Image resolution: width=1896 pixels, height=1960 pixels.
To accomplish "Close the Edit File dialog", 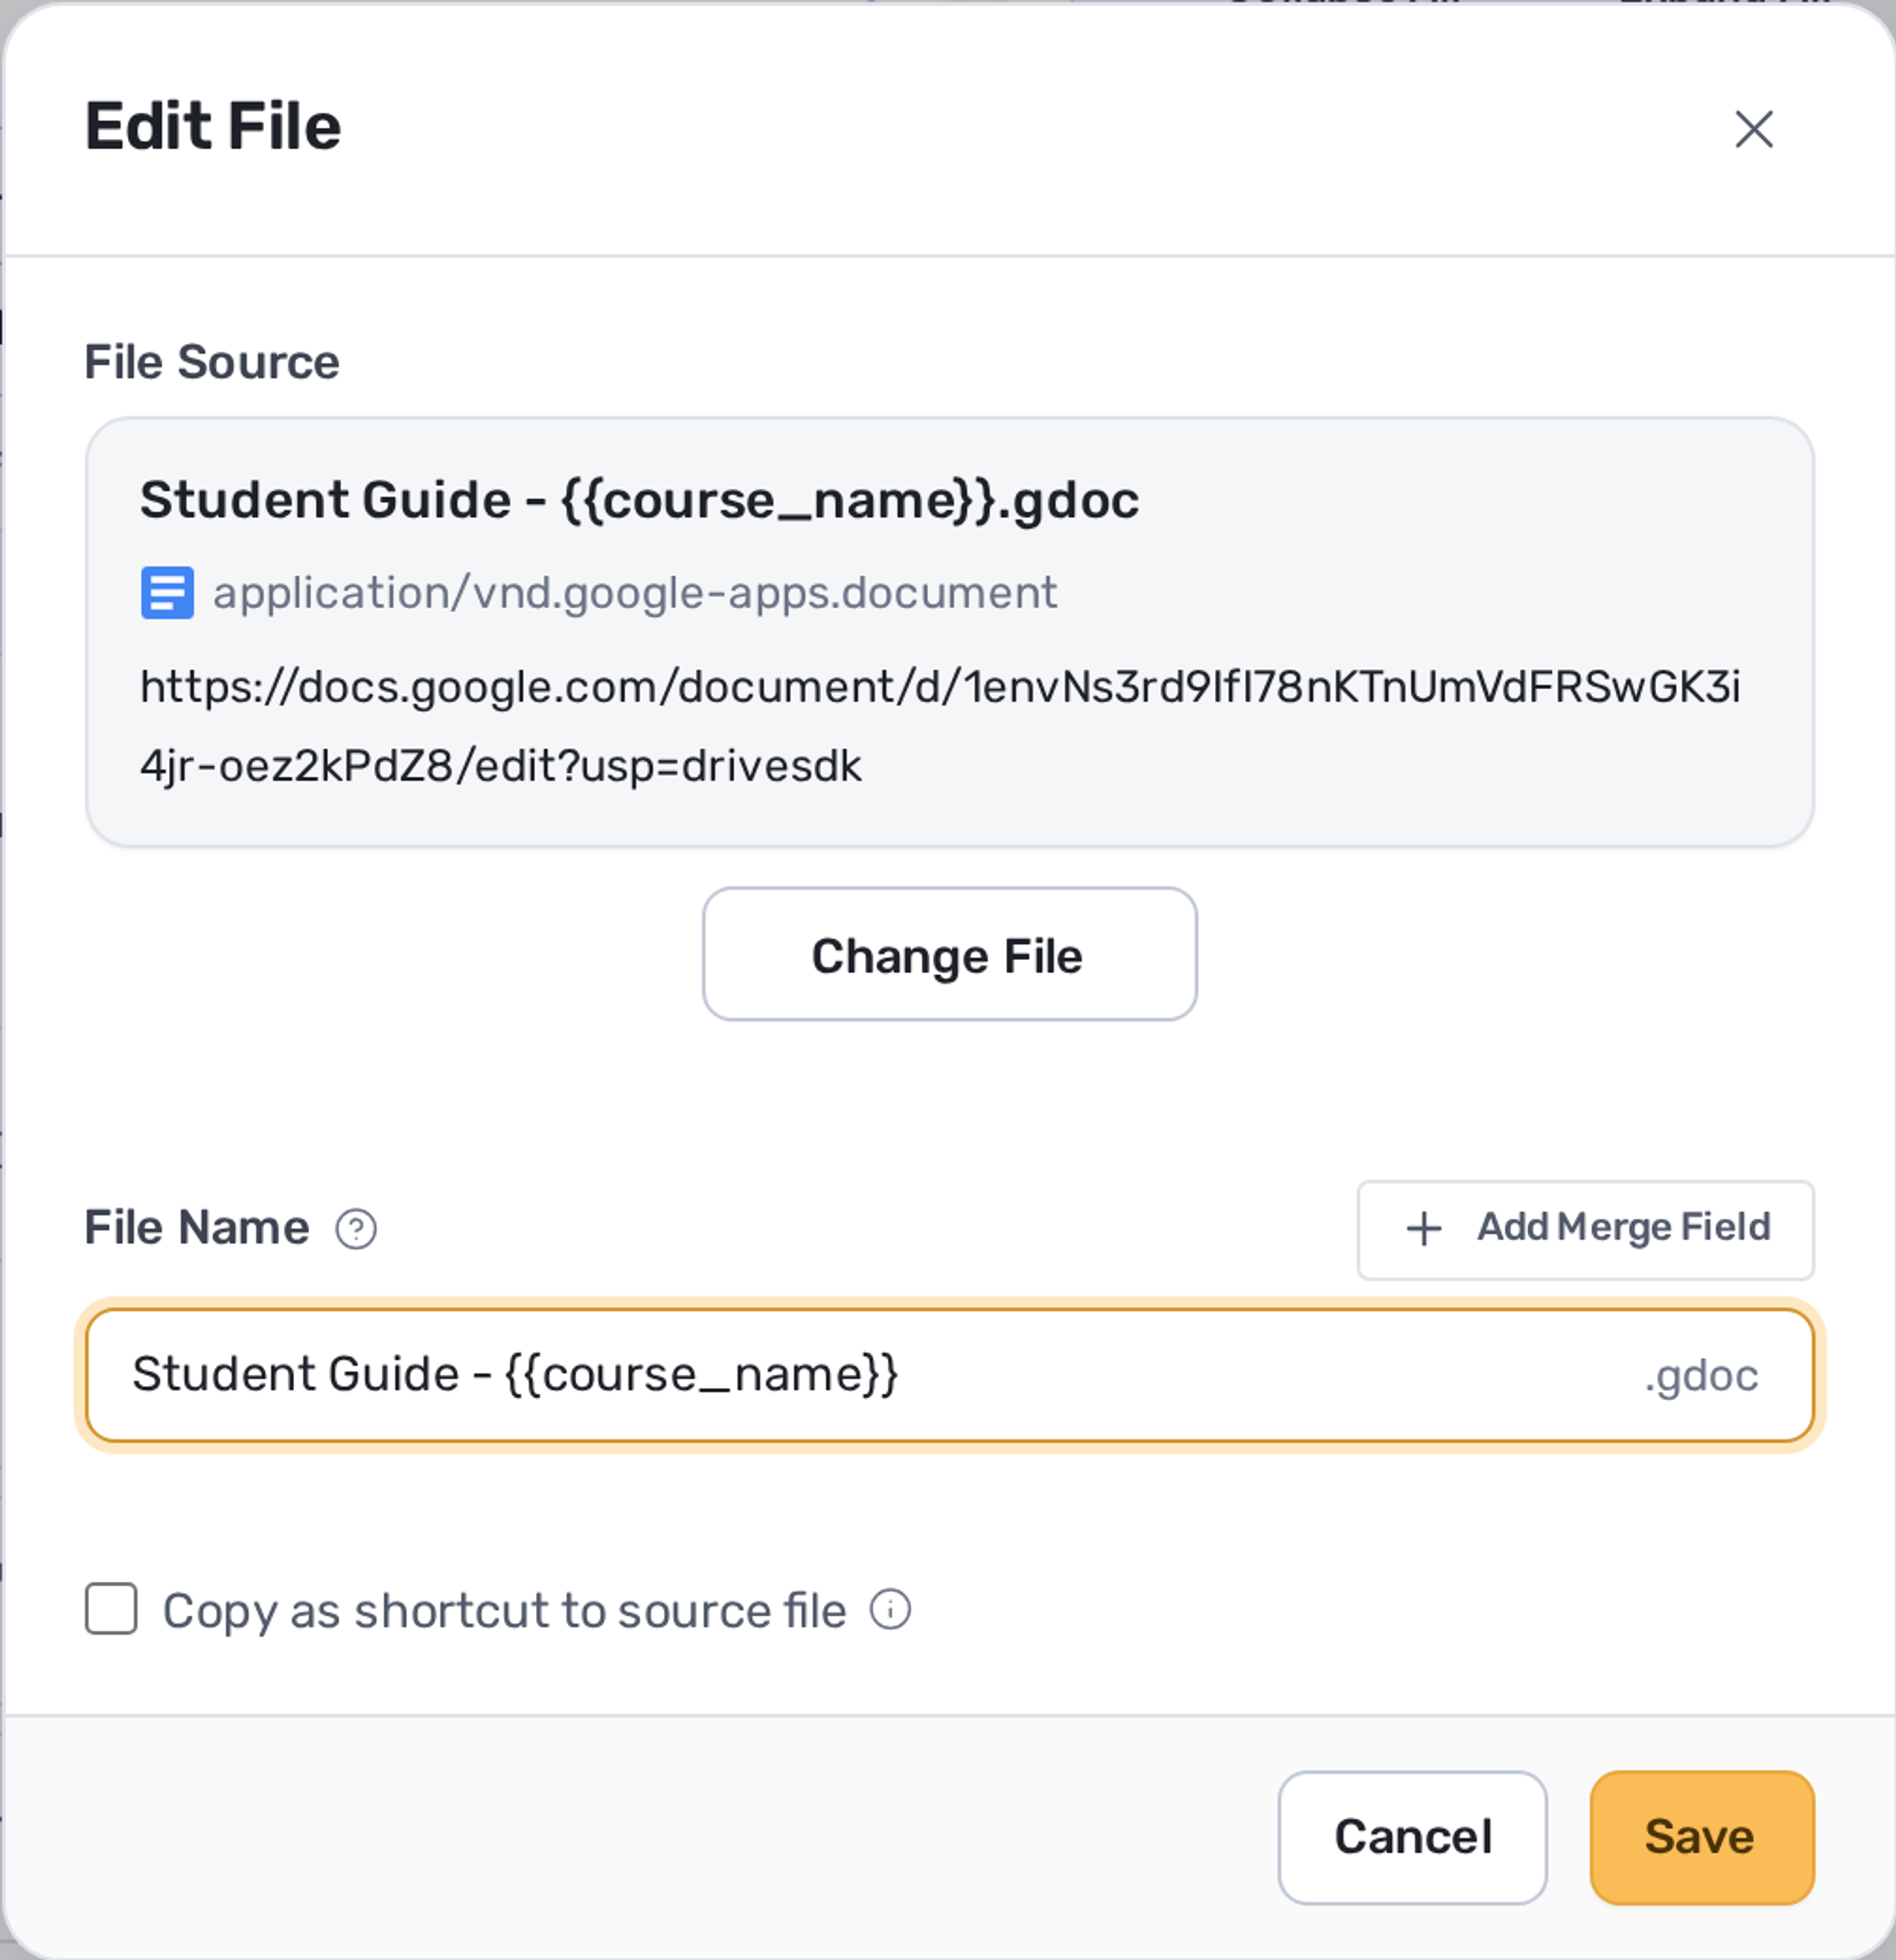I will point(1754,129).
